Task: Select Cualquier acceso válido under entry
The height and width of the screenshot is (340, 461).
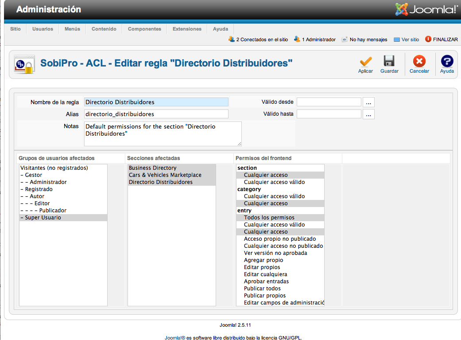Action: 280,225
